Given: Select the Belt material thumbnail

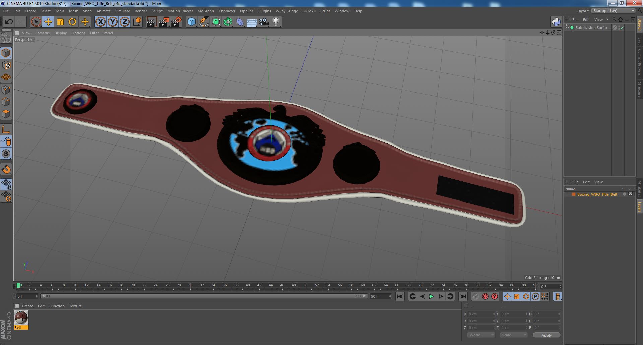Looking at the screenshot, I should point(21,318).
